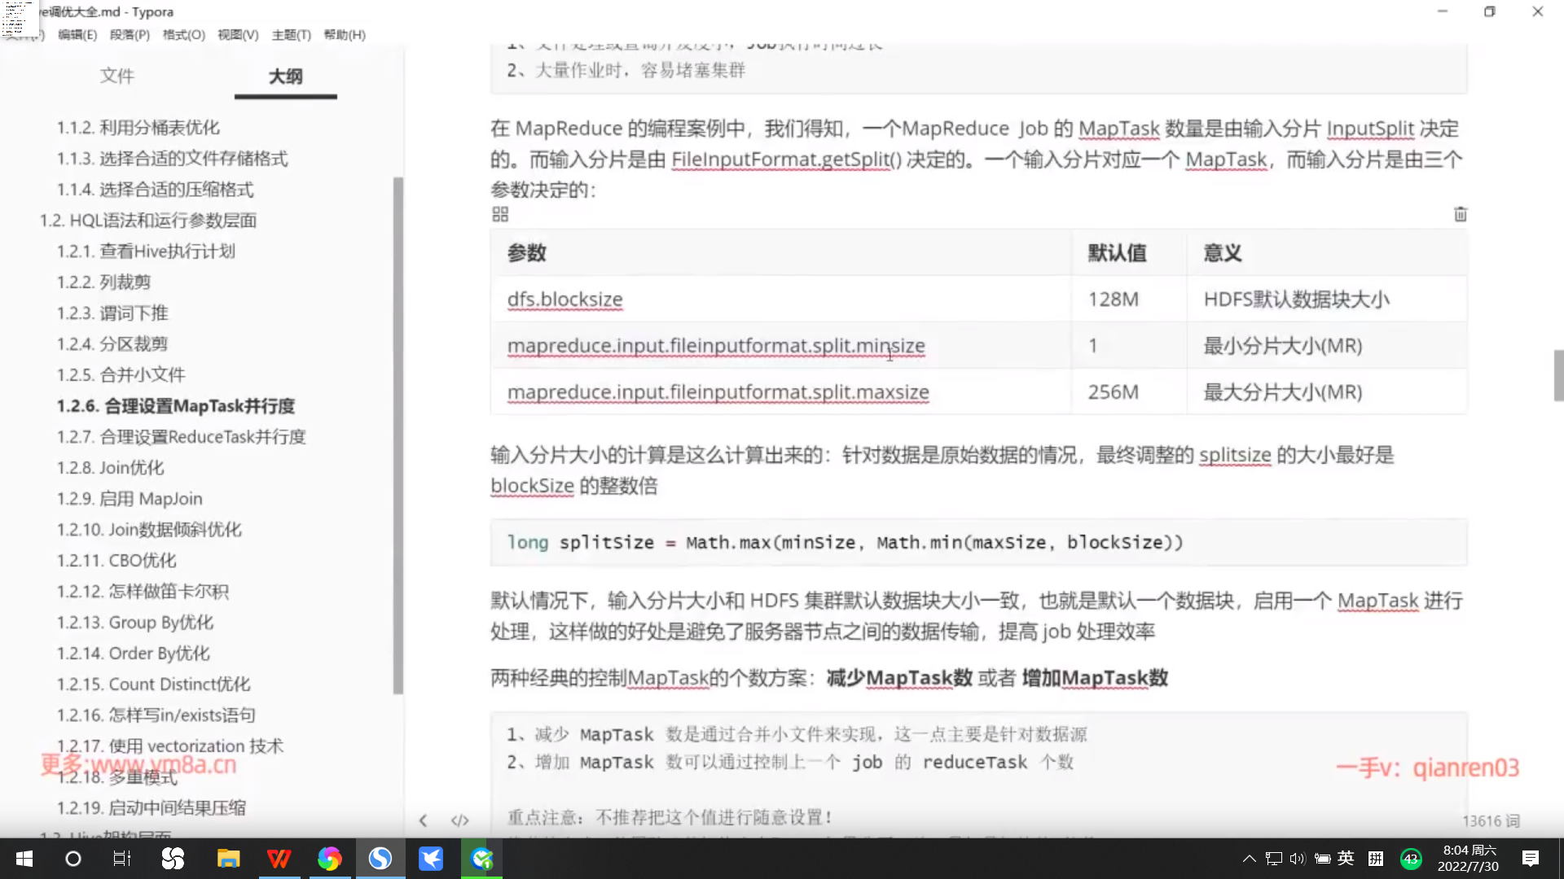Open Chrome from the taskbar
This screenshot has width=1564, height=879.
pos(329,859)
